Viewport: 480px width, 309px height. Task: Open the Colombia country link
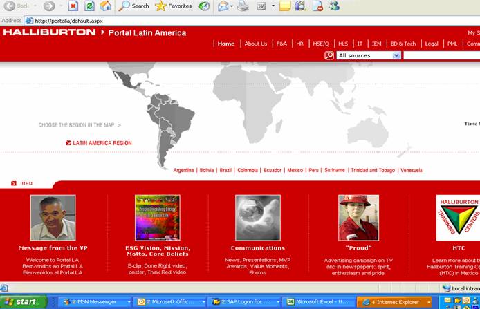click(x=248, y=170)
